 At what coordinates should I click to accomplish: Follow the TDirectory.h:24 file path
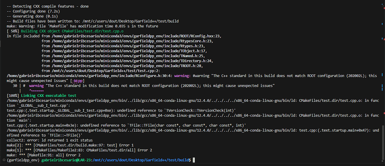(x=132, y=61)
